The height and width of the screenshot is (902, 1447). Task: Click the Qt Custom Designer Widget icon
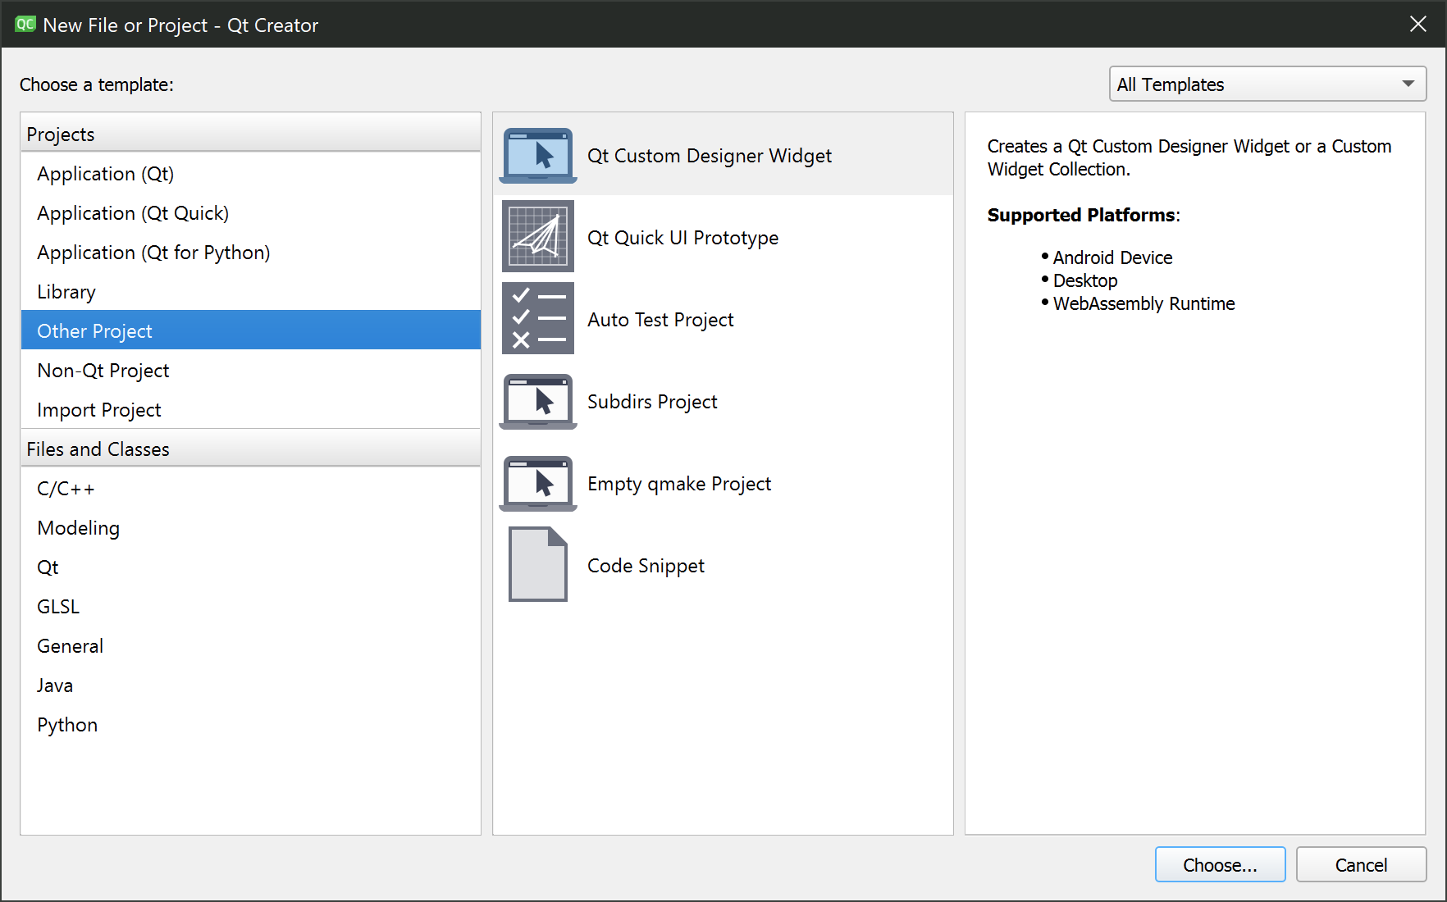pos(538,156)
